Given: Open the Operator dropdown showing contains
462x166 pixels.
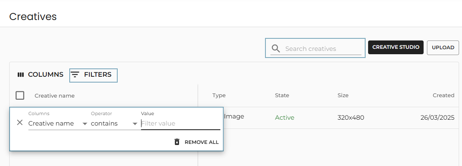Looking at the screenshot, I should pyautogui.click(x=114, y=123).
